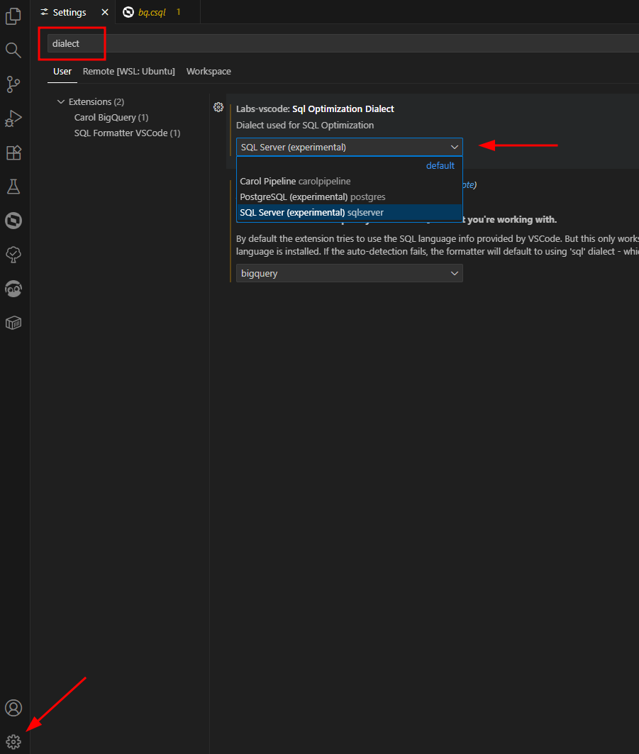639x754 pixels.
Task: Open the shipping container icon view
Action: [13, 323]
